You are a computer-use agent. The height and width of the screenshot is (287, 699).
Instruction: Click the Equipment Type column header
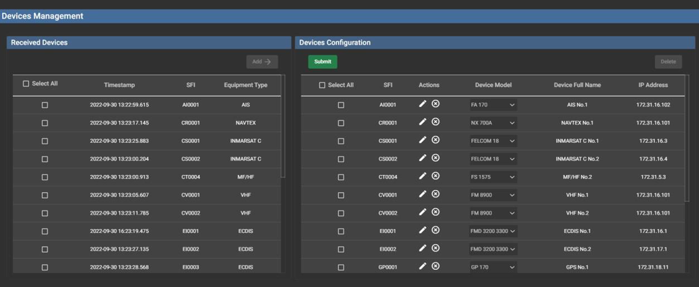[245, 85]
